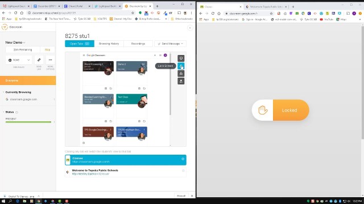Viewport: 364px width, 204px height.
Task: Switch to Browsing History tab
Action: [109, 44]
